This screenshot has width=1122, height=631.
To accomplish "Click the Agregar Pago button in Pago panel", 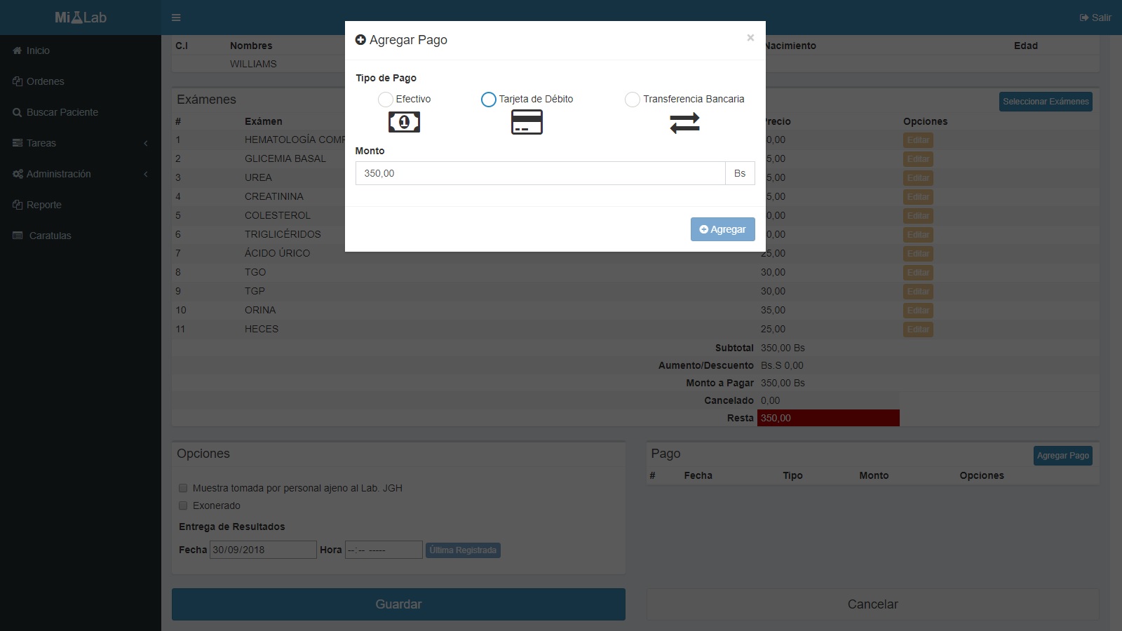I will (x=1063, y=456).
